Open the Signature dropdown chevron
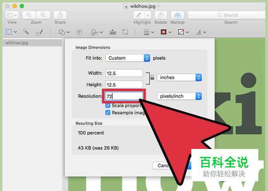 [101, 32]
